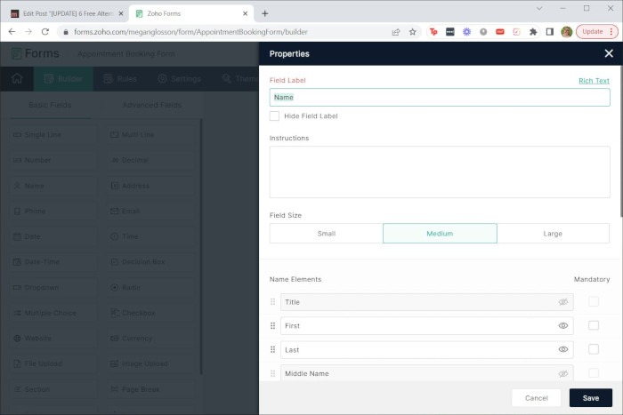Check Mandatory box for Middle Name row
The height and width of the screenshot is (415, 623).
pos(594,373)
